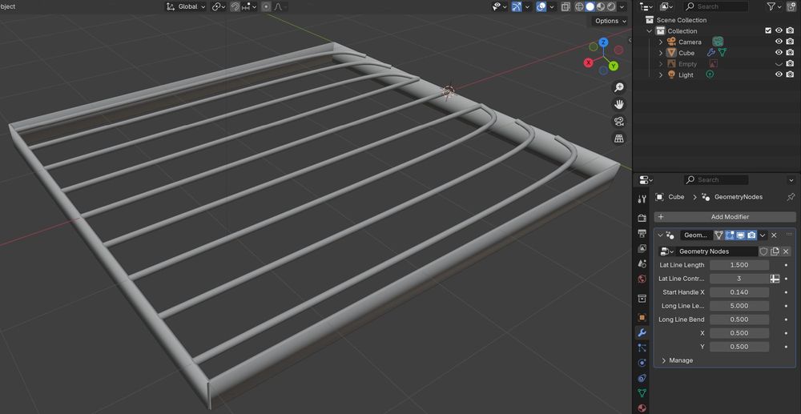The image size is (801, 414).
Task: Open the viewport object visibility eye dropdown
Action: pyautogui.click(x=499, y=6)
